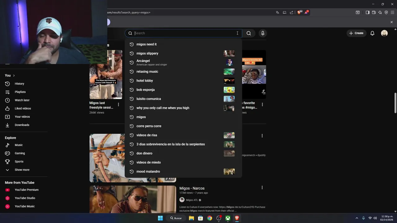Open Chrome from taskbar

pyautogui.click(x=210, y=218)
